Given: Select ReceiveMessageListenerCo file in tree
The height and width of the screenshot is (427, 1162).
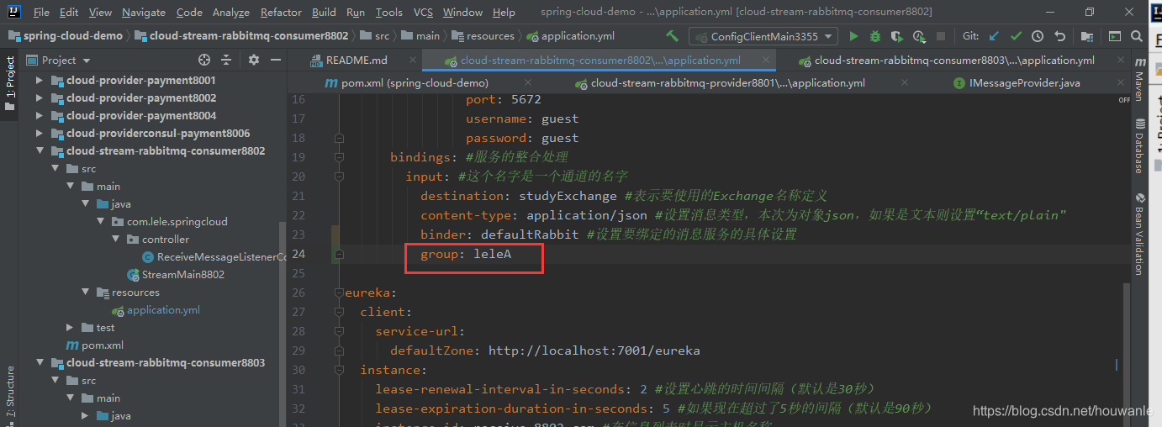Looking at the screenshot, I should tap(214, 257).
